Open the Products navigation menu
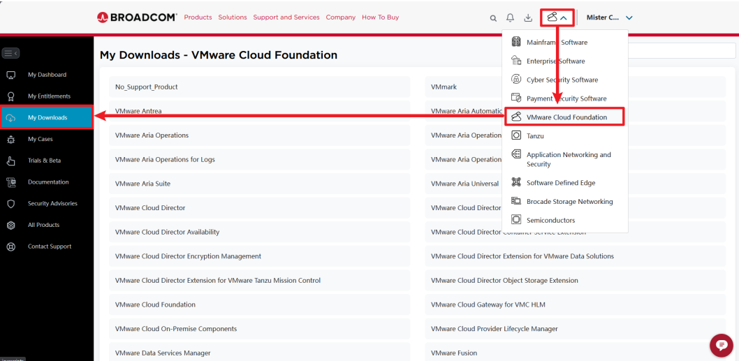739x361 pixels. 198,17
